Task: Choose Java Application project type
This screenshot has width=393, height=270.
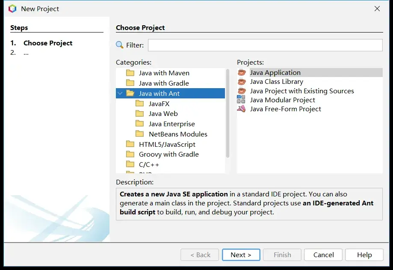Action: [310, 72]
